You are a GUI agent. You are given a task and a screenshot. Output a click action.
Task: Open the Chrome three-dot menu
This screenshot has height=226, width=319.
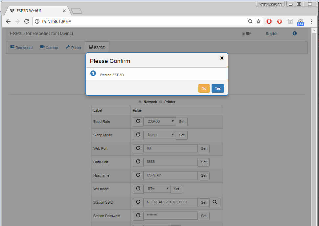coord(311,21)
